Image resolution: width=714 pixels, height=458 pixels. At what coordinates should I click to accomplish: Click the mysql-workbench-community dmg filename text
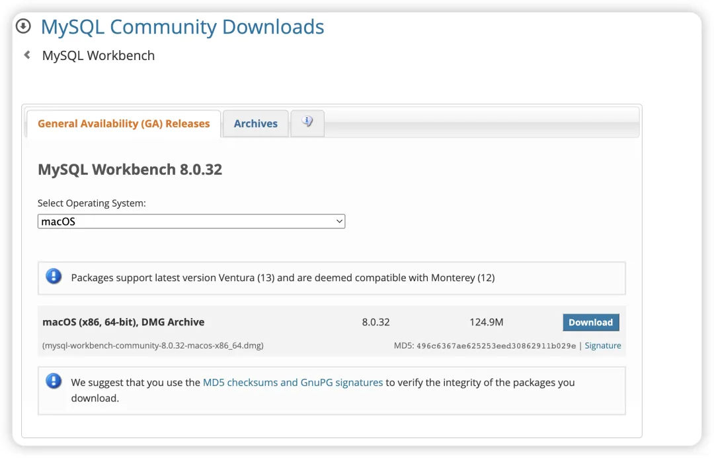[x=153, y=345]
